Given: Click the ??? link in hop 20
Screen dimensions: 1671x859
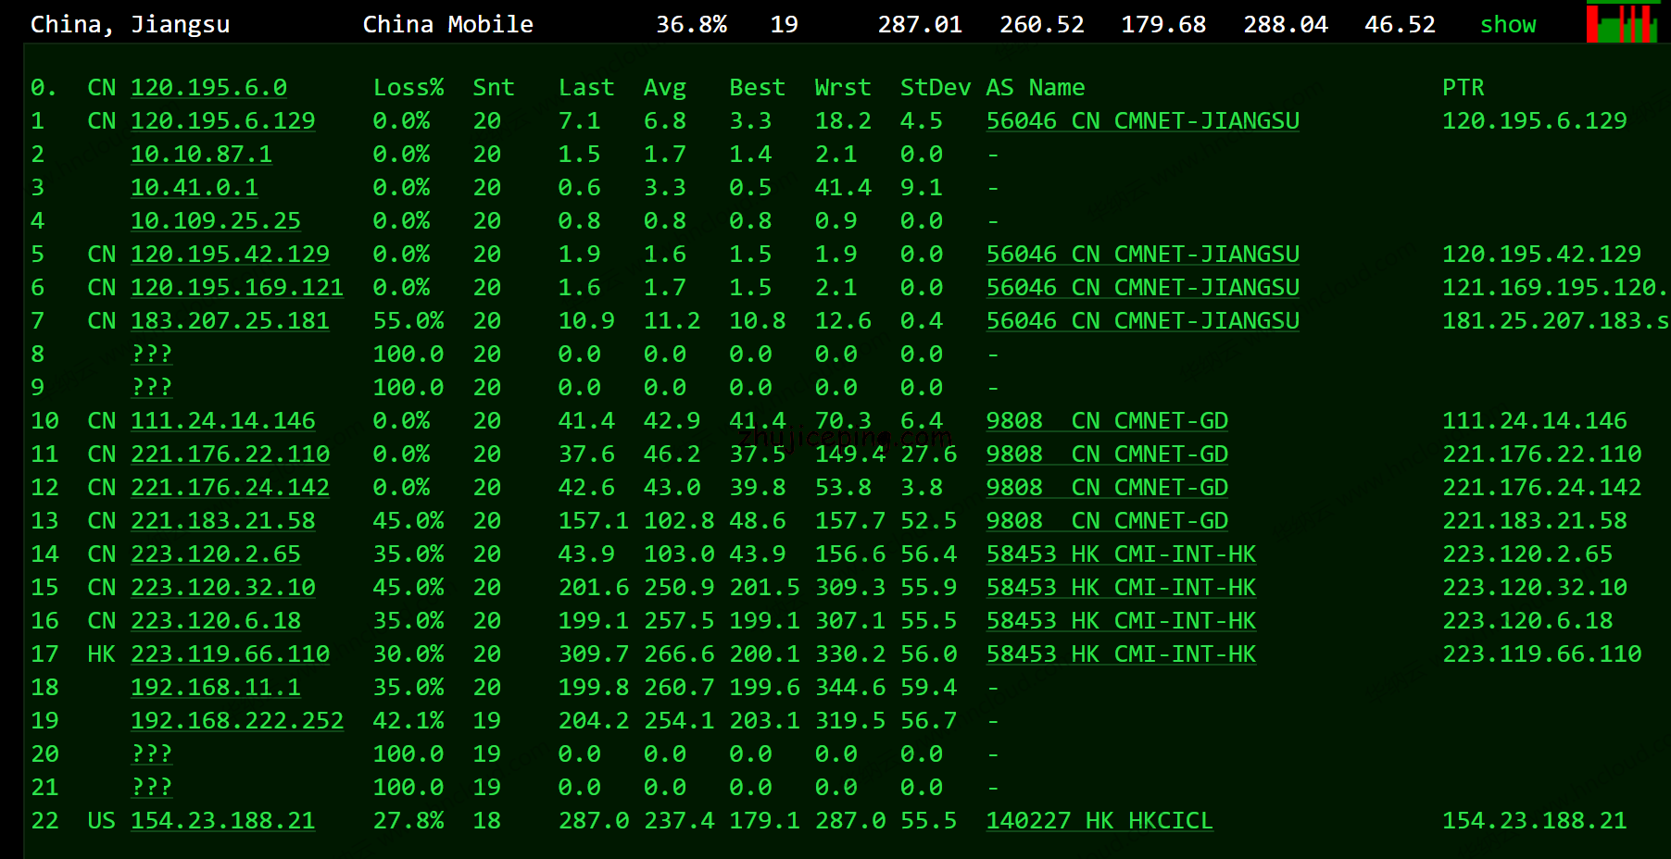Looking at the screenshot, I should 152,754.
